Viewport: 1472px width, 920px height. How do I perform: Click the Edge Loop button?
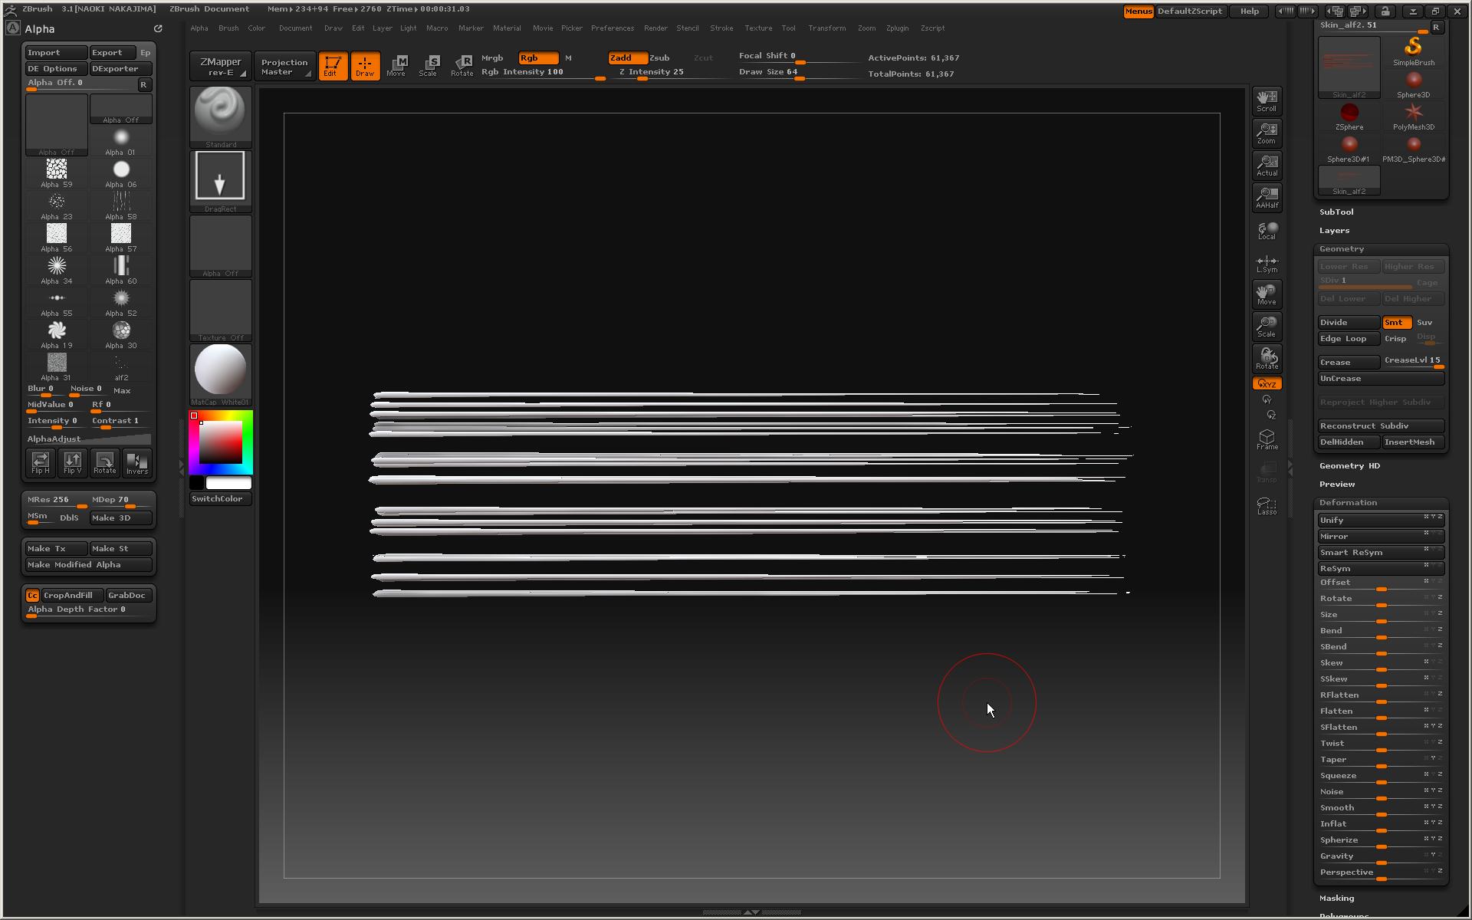pos(1349,339)
